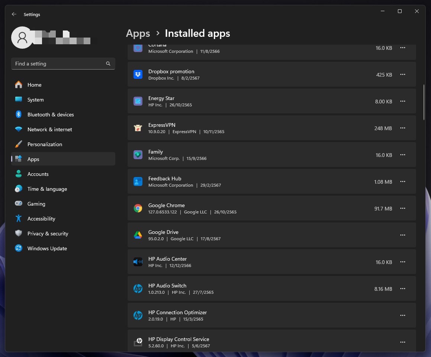Open more options for Family
Viewport: 431px width, 357px height.
pos(403,155)
